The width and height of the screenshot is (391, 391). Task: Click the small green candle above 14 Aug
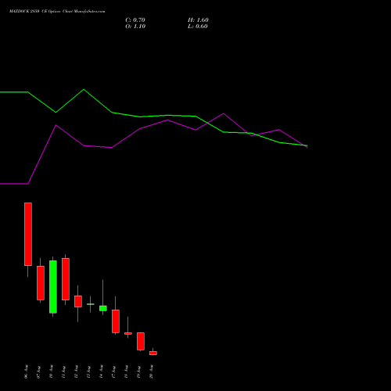(x=103, y=308)
